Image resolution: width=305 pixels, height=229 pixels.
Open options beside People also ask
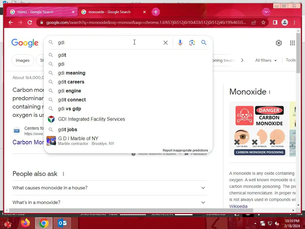pyautogui.click(x=63, y=174)
